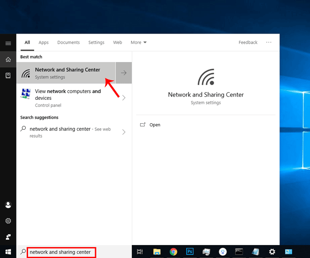Open the photo viewer icon at taskbar end
This screenshot has height=258, width=310.
[x=288, y=252]
